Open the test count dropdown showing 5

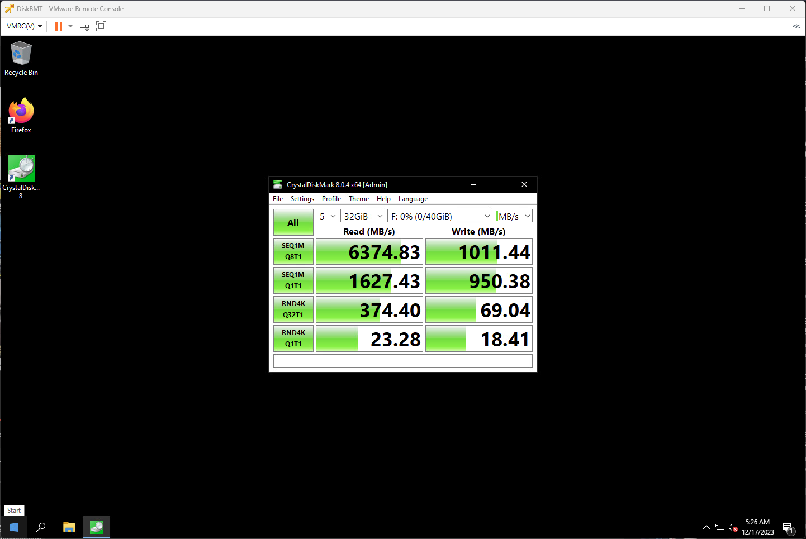(327, 216)
